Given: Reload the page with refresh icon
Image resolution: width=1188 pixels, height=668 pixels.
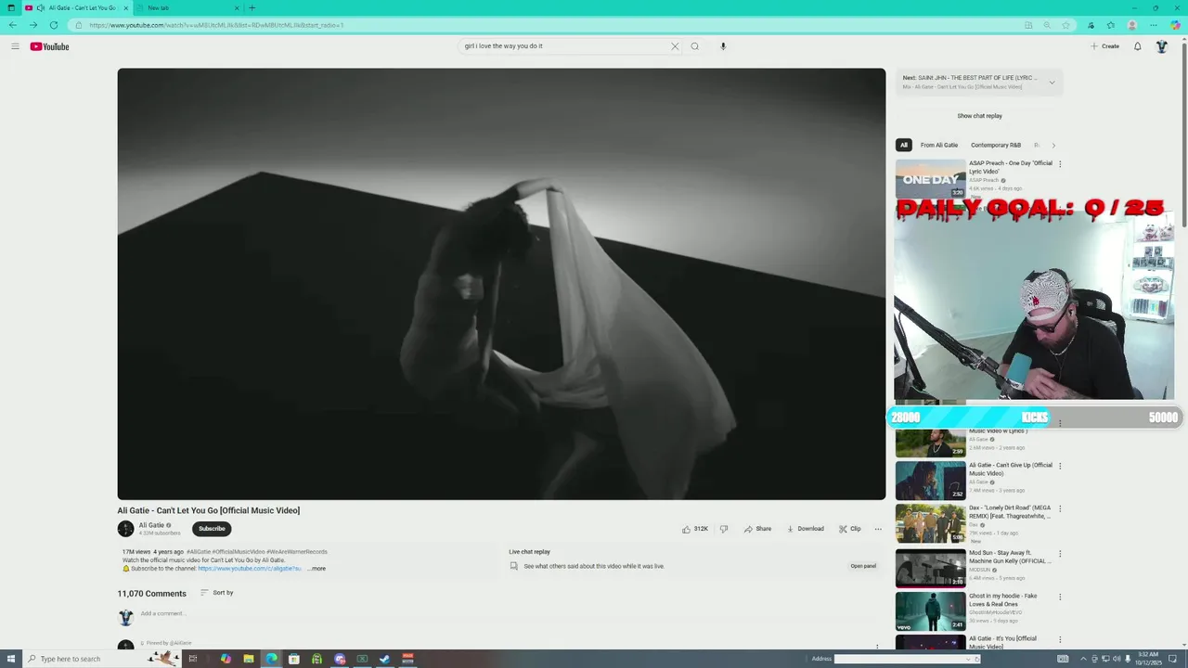Looking at the screenshot, I should click(54, 25).
